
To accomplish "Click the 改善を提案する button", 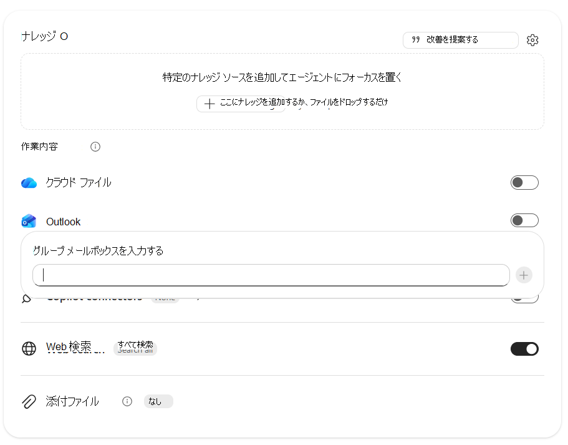I will point(460,40).
